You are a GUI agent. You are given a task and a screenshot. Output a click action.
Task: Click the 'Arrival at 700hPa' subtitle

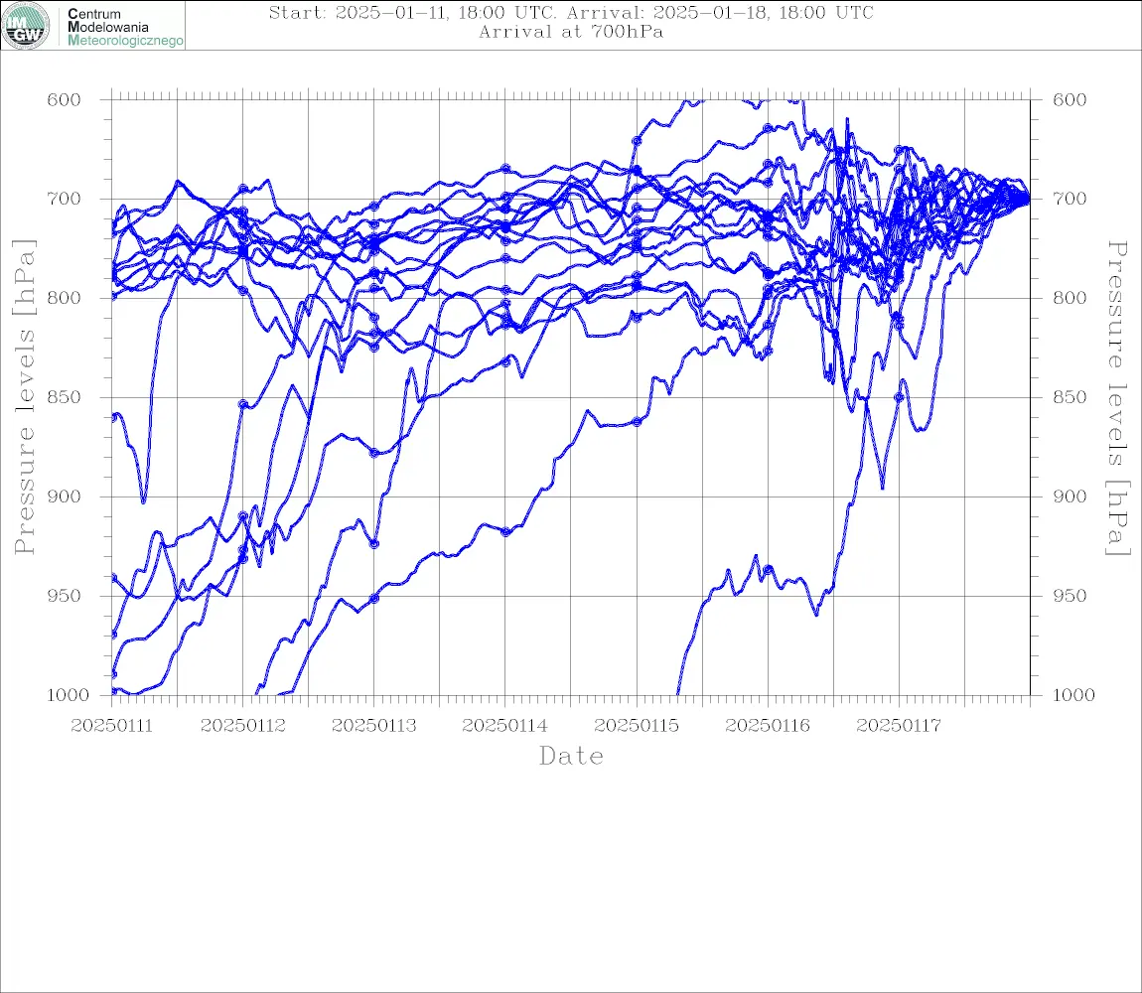[x=571, y=32]
